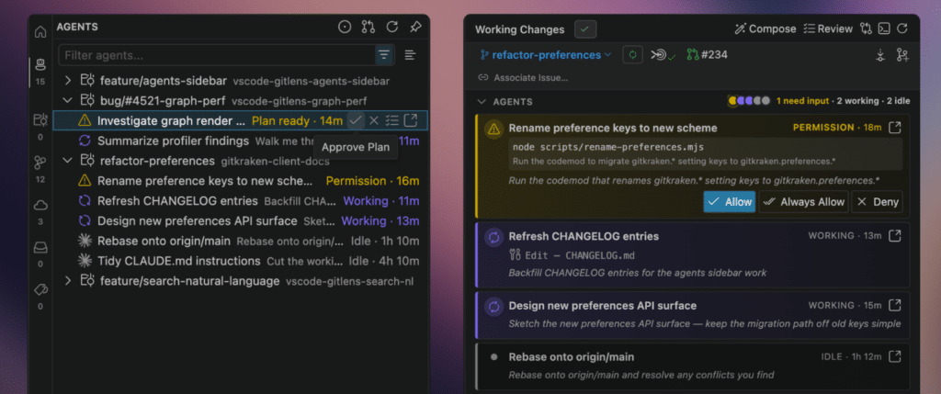Open the Rename preference keys card externally
The image size is (941, 394).
(x=894, y=128)
